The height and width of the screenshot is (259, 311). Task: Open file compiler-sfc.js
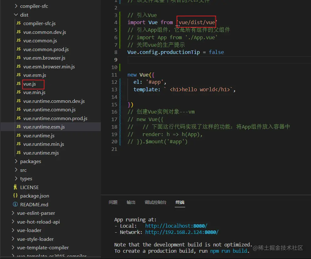(39, 24)
